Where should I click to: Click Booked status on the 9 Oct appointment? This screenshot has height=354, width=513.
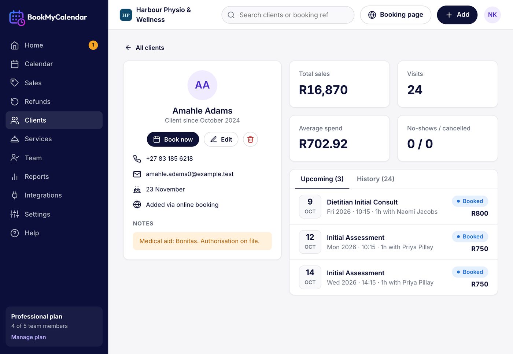click(x=470, y=201)
